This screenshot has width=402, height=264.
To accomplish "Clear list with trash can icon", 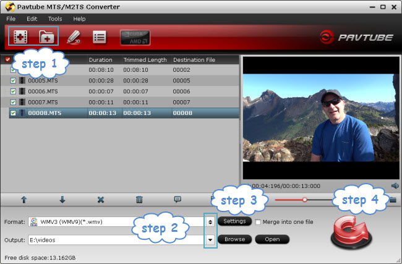I will (x=139, y=200).
